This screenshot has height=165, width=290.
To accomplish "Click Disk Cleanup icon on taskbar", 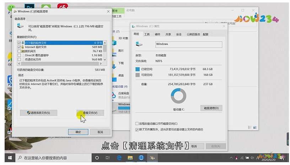I will point(152,158).
